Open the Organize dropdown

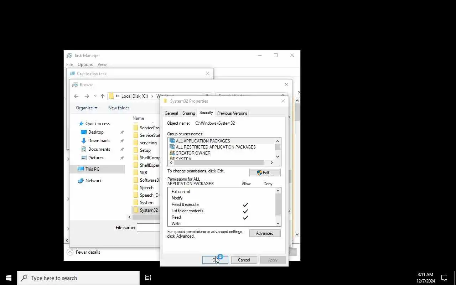(87, 108)
